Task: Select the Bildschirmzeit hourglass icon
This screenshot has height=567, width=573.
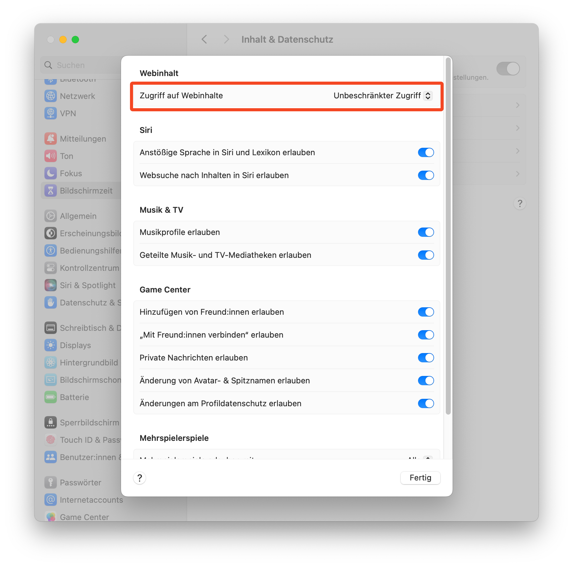Action: (x=51, y=191)
